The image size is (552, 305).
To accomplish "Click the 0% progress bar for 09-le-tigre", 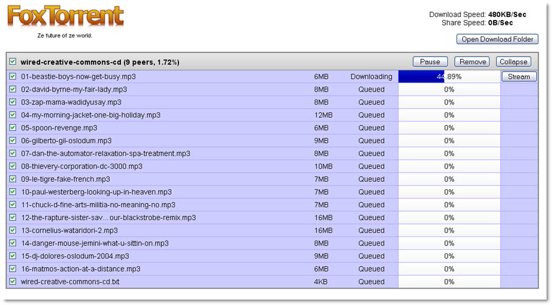I will tap(449, 179).
